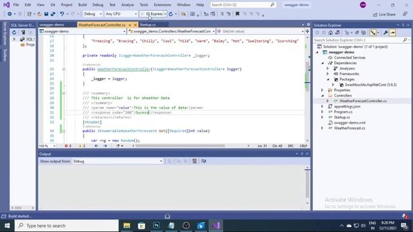
Task: Collapse the Controllers folder
Action: [323, 96]
